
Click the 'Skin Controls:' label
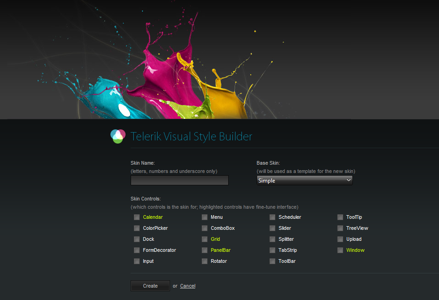coord(146,199)
